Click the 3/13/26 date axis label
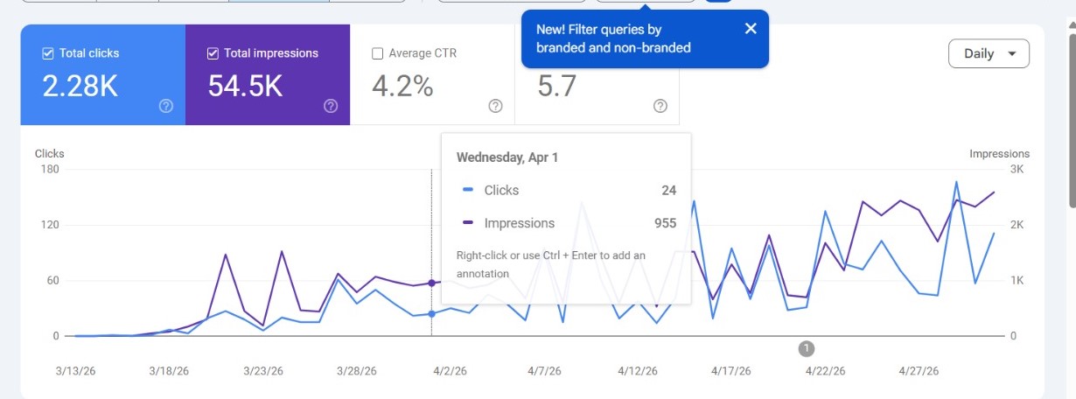Screen dimensions: 1076x399 [x=74, y=371]
